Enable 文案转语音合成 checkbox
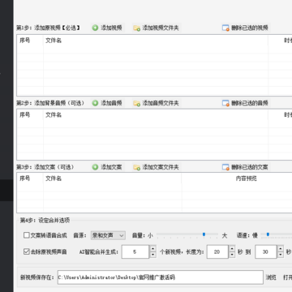292x292 pixels. pyautogui.click(x=27, y=235)
